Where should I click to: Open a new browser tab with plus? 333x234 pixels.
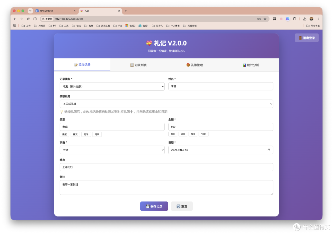[126, 11]
